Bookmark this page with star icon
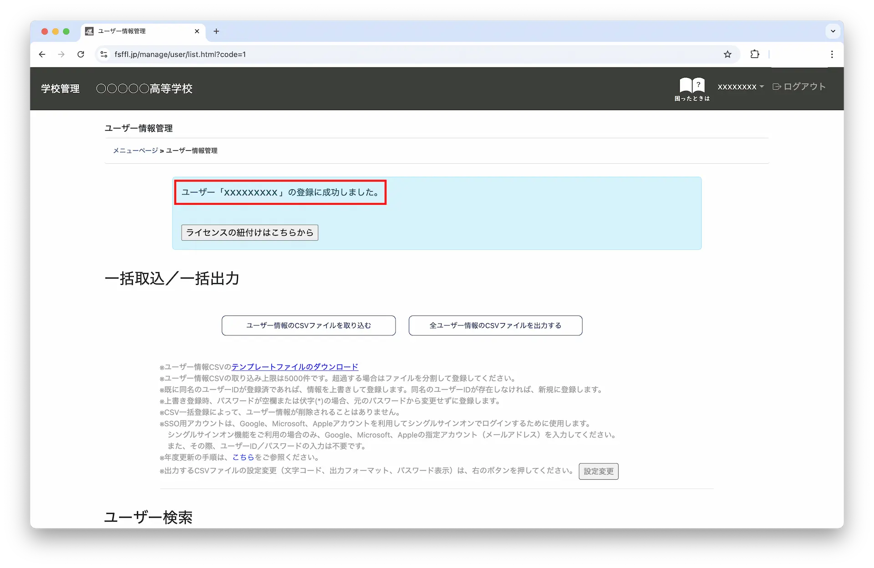Viewport: 874px width, 568px height. pos(727,55)
